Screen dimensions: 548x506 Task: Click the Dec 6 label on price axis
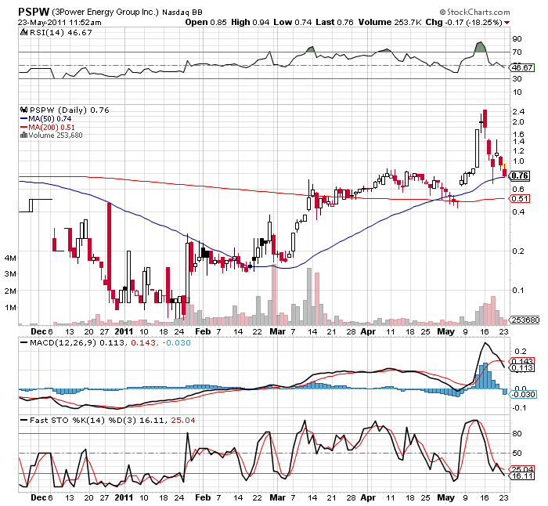41,331
